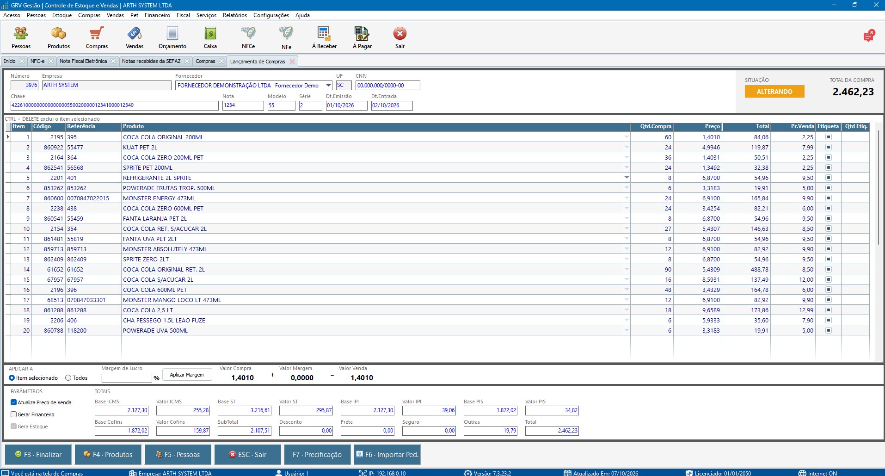
Task: Click the F7 - Precificação button
Action: tap(317, 454)
